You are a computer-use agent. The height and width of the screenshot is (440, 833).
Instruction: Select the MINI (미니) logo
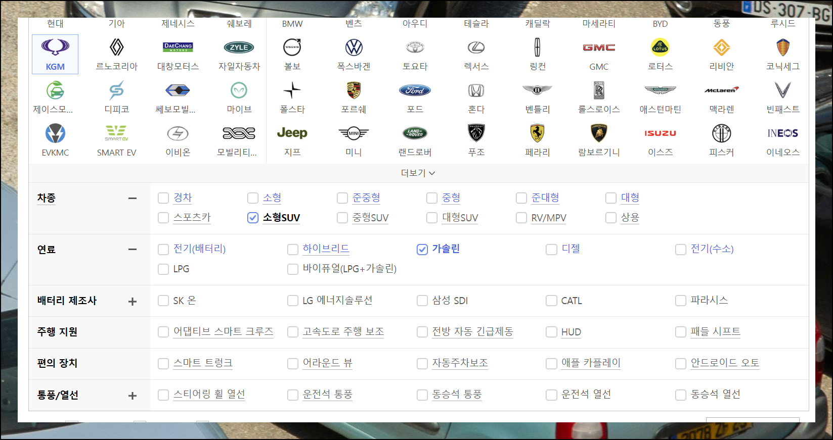point(354,133)
